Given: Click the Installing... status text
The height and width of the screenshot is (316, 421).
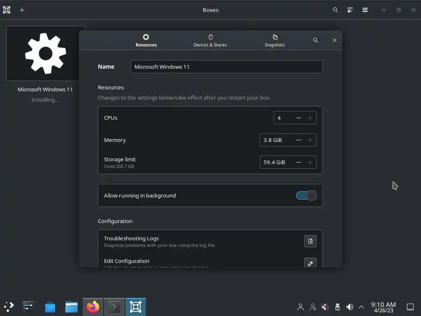Looking at the screenshot, I should point(45,100).
